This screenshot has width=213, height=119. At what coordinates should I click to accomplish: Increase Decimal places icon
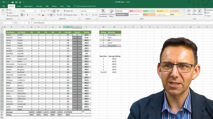[x=93, y=15]
